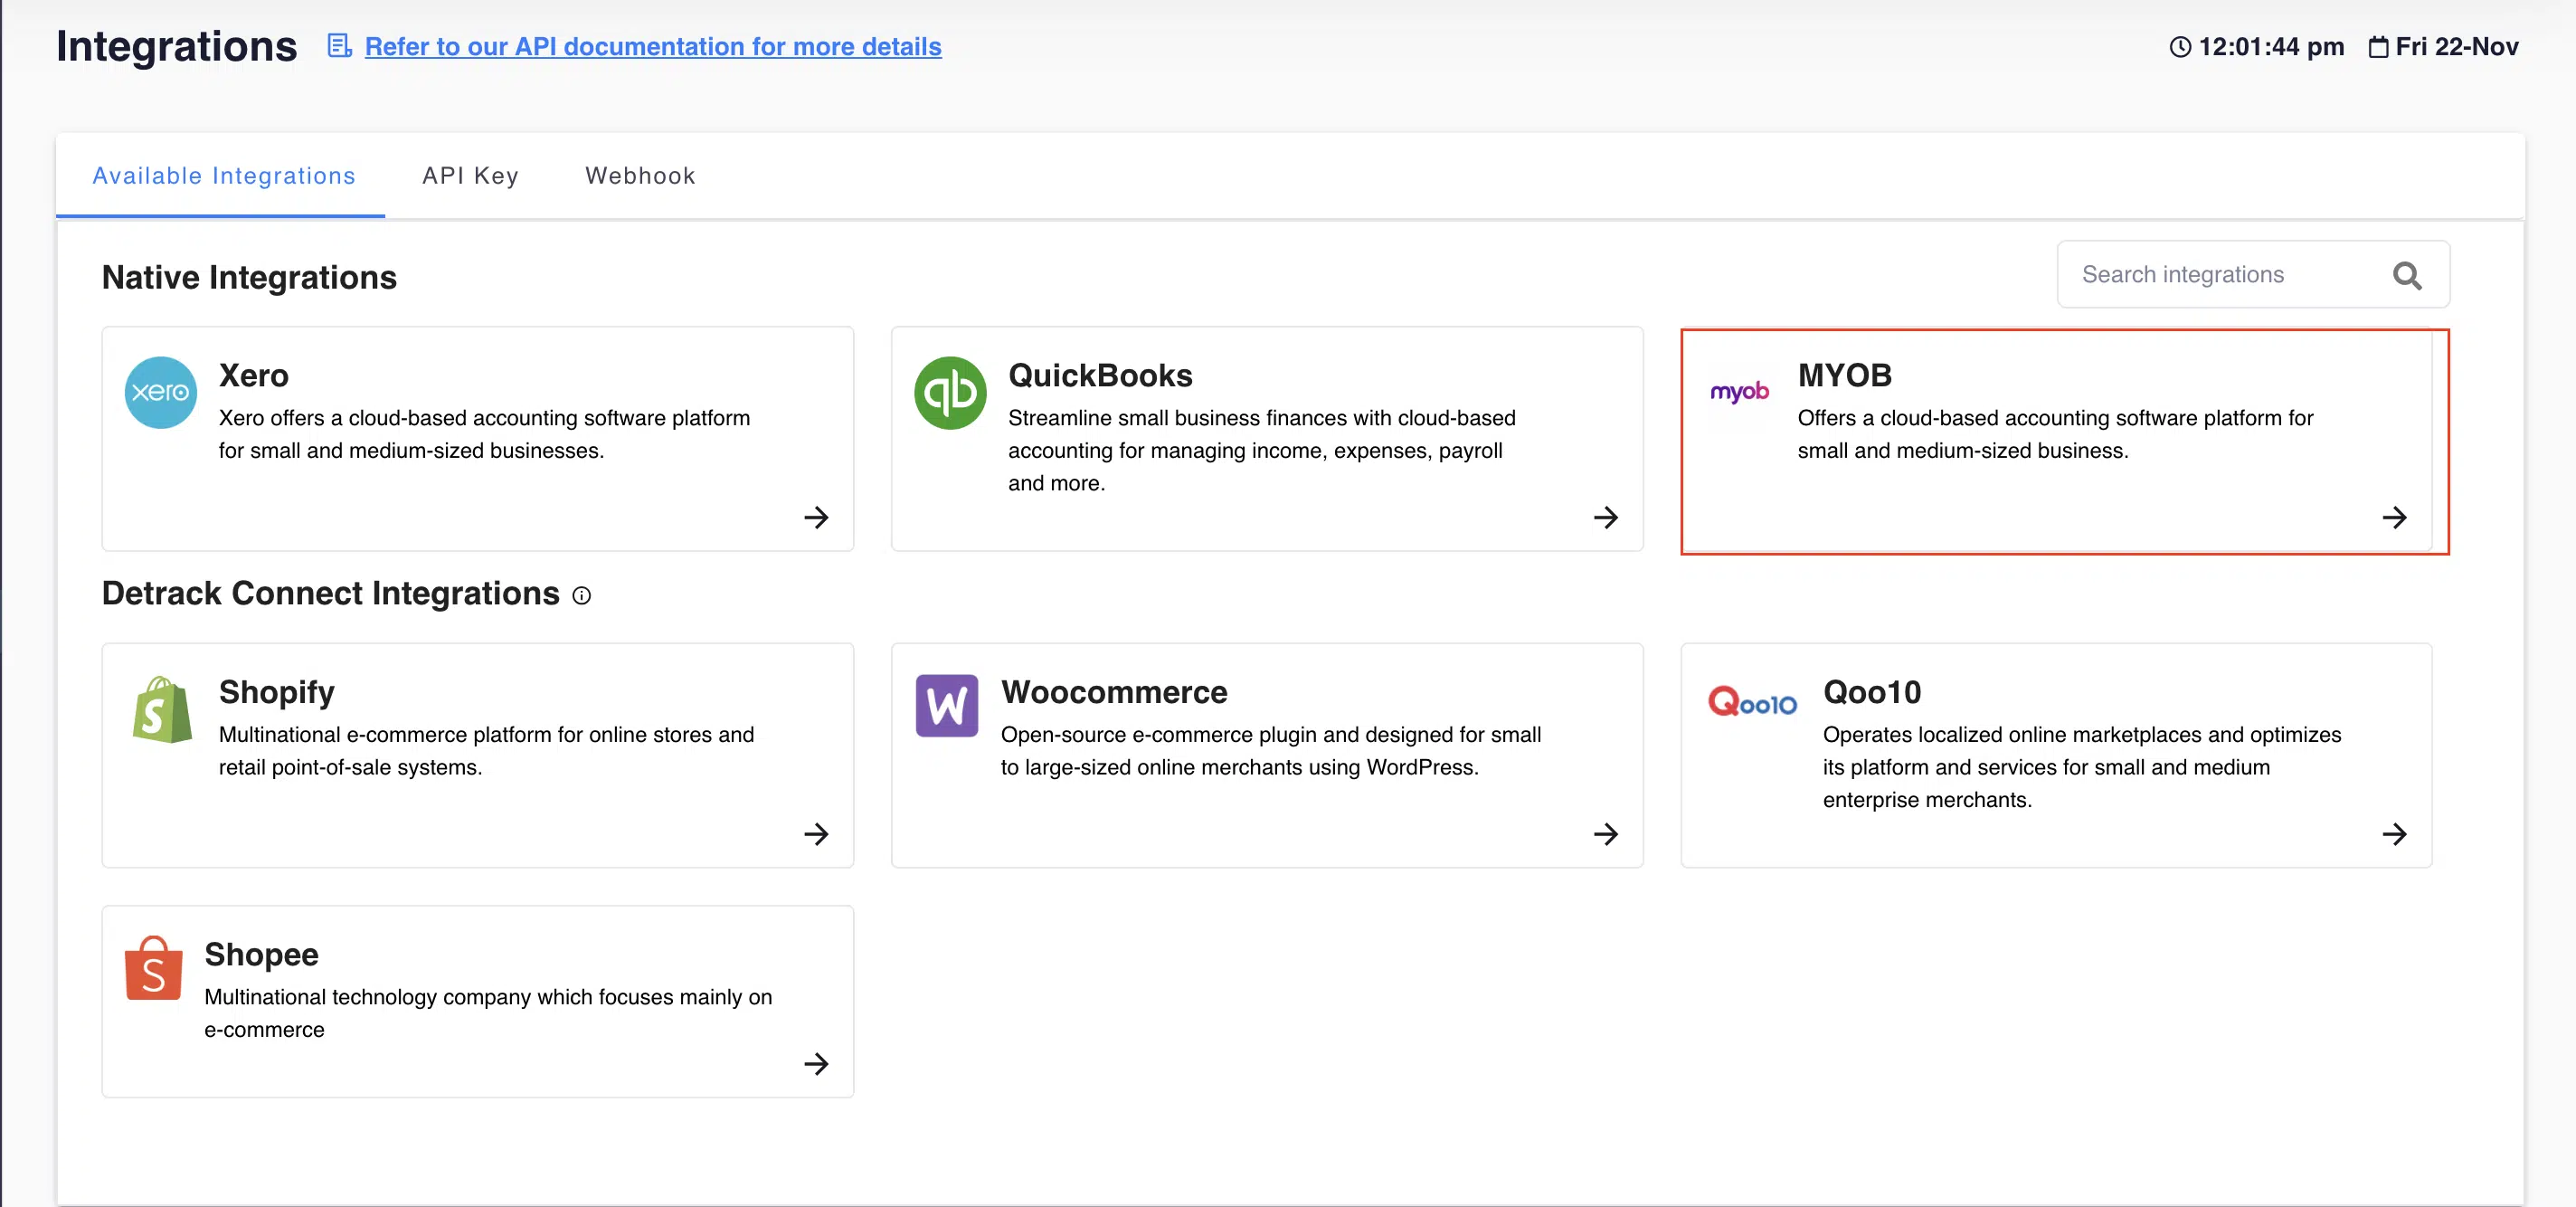Screen dimensions: 2576x1207
Task: Open Xero integration via its arrow
Action: pos(815,517)
